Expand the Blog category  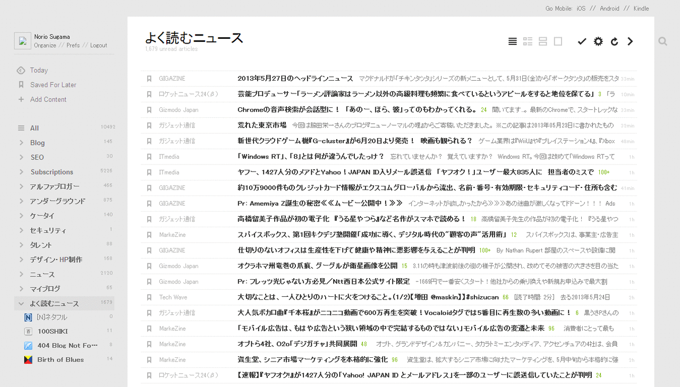pyautogui.click(x=21, y=142)
